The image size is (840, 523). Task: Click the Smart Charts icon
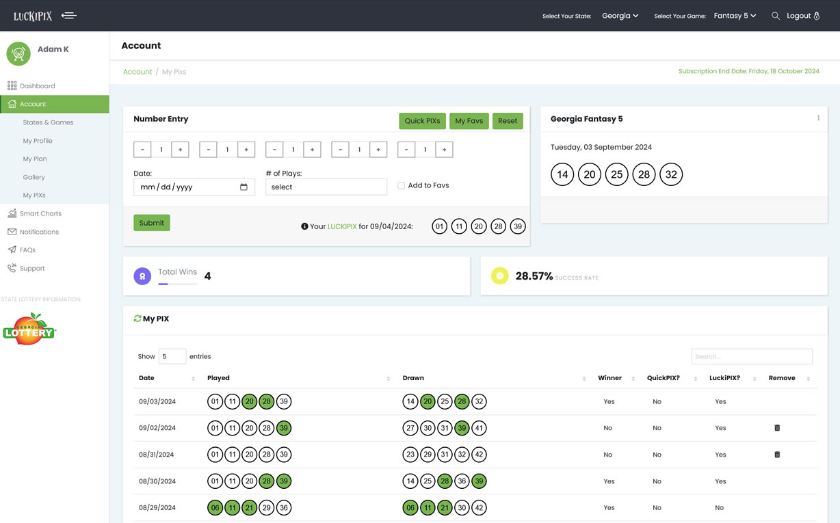(12, 213)
